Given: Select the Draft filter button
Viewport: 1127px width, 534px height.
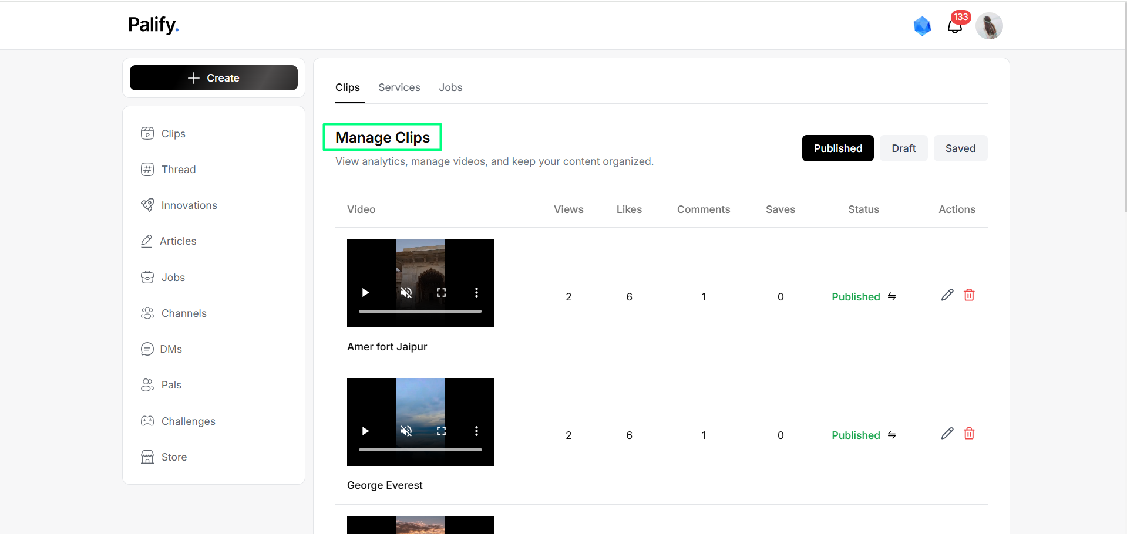Looking at the screenshot, I should [903, 148].
